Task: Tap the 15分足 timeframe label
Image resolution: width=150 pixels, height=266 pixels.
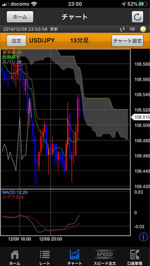Action: click(x=79, y=41)
